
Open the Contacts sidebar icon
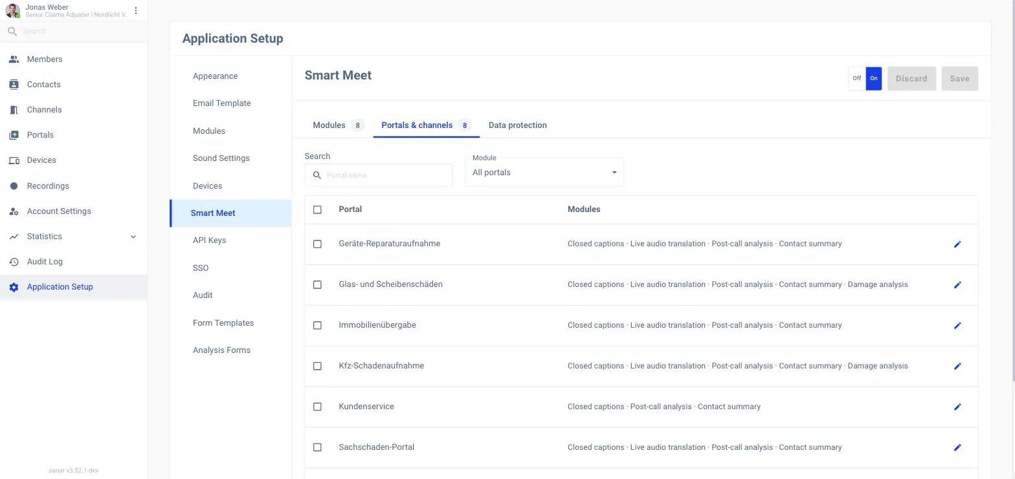[x=14, y=85]
